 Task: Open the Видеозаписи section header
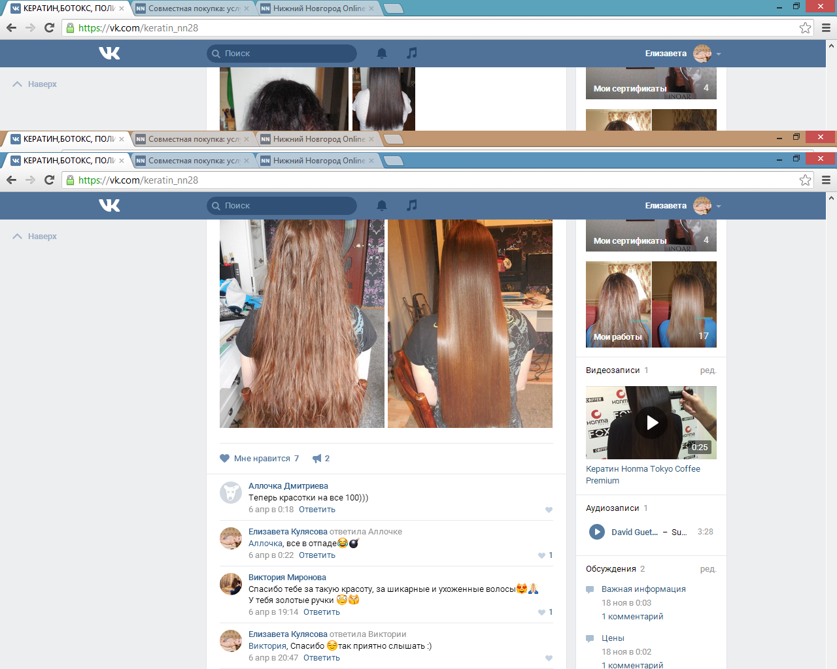613,370
